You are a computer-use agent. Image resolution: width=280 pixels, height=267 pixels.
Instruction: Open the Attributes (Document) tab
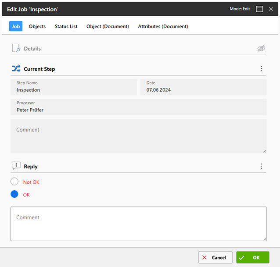[163, 26]
